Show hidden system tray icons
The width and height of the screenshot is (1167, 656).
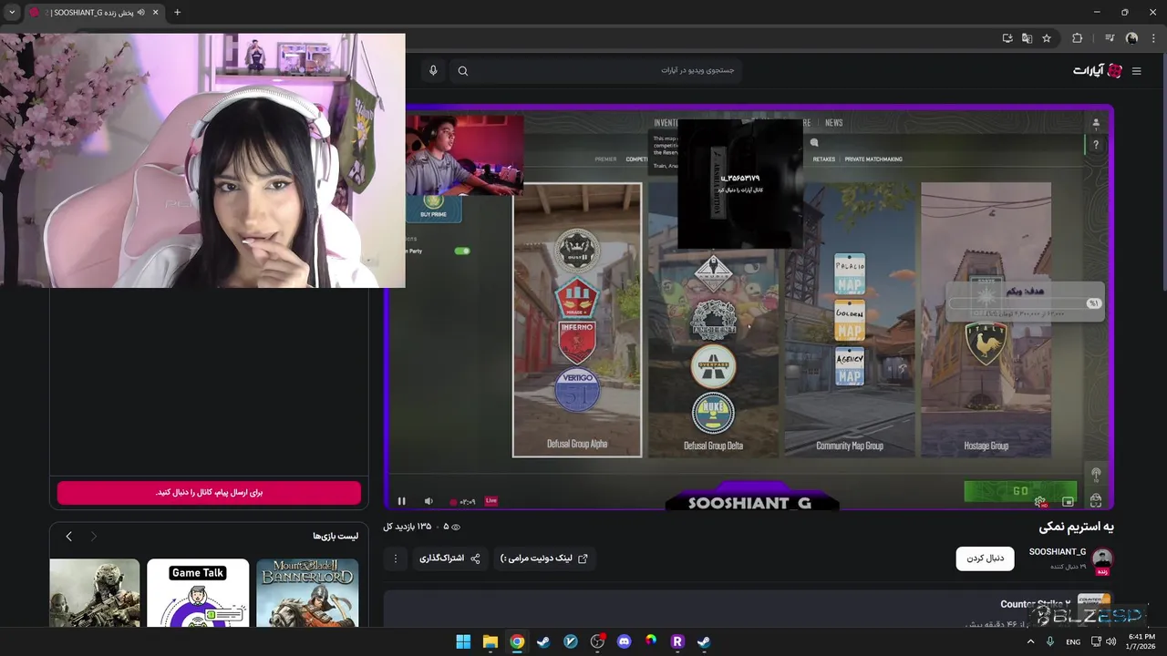point(1031,641)
